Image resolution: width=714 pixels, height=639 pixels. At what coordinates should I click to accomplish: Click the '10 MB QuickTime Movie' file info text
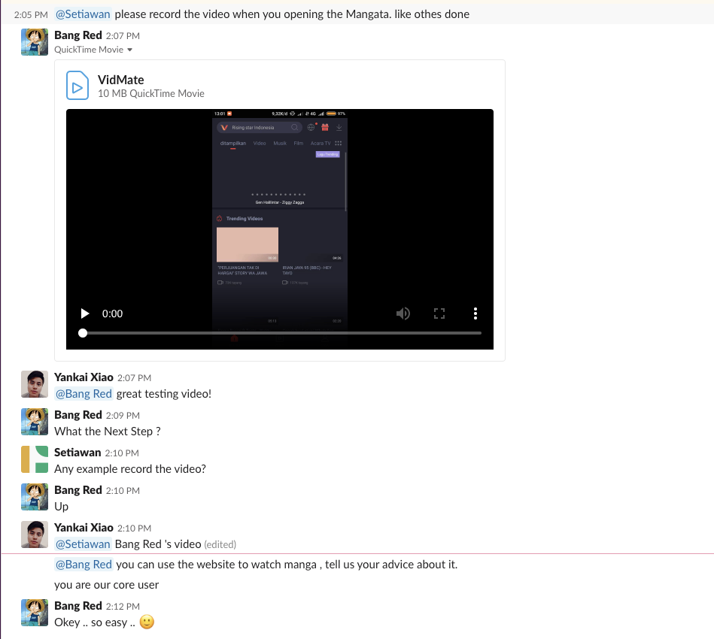click(x=151, y=93)
